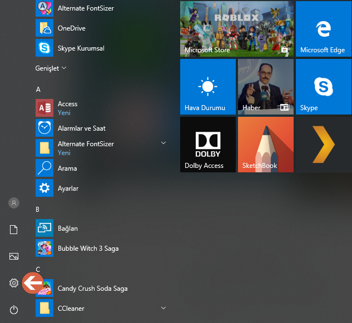The width and height of the screenshot is (352, 323).
Task: Open the user account icon in sidebar
Action: [14, 203]
